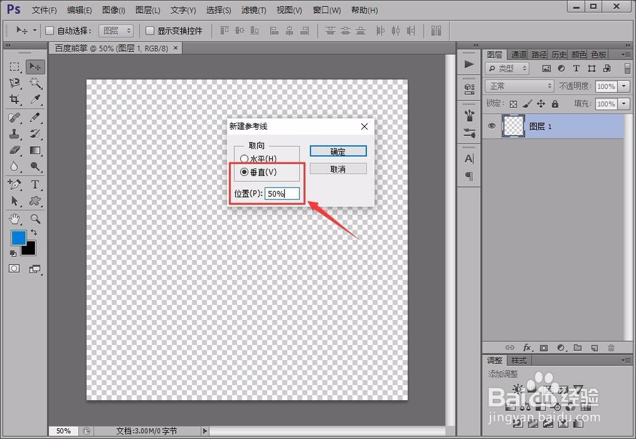Open the status bar info arrow
Viewport: 636px width, 439px height.
click(205, 431)
